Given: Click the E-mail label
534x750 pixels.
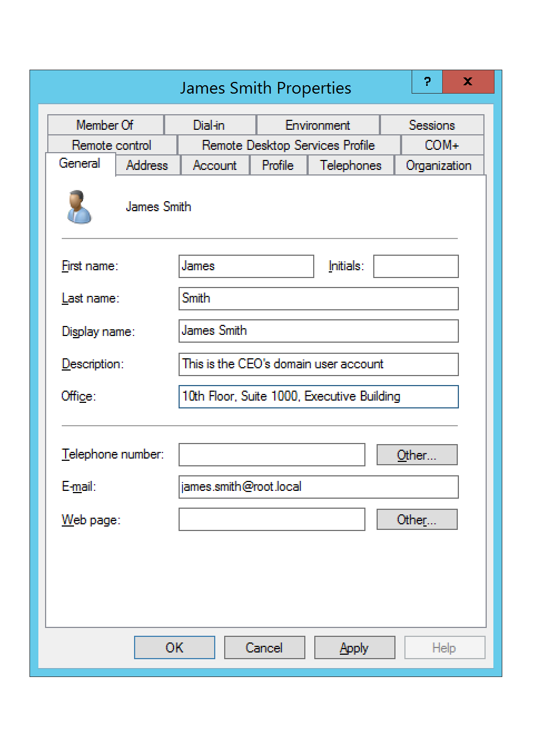Looking at the screenshot, I should 78,486.
